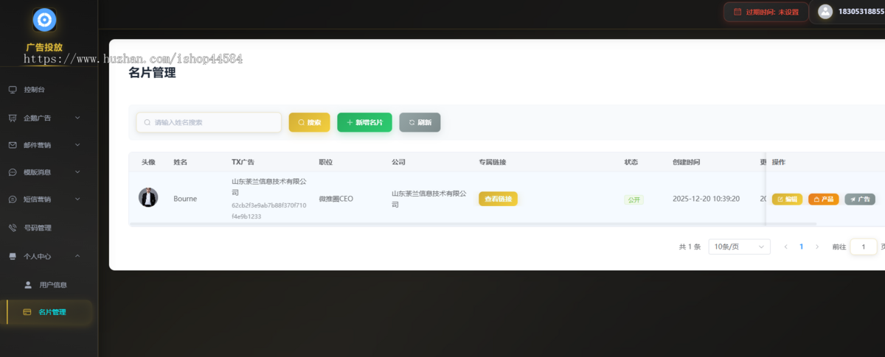Click the 名片管理 page title
Image resolution: width=885 pixels, height=357 pixels.
point(152,73)
